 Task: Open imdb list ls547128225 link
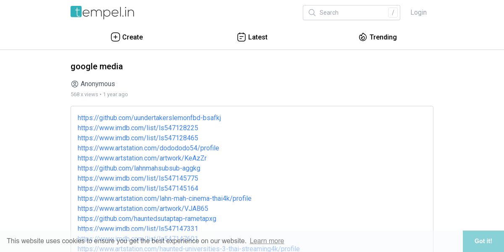[x=138, y=128]
